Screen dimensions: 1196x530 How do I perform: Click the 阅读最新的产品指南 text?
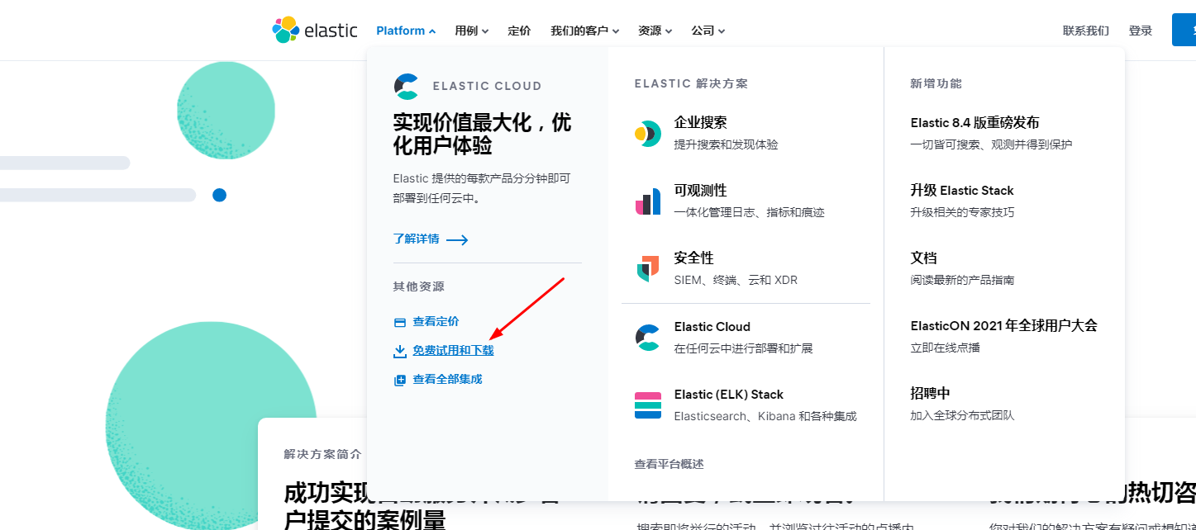pyautogui.click(x=963, y=280)
